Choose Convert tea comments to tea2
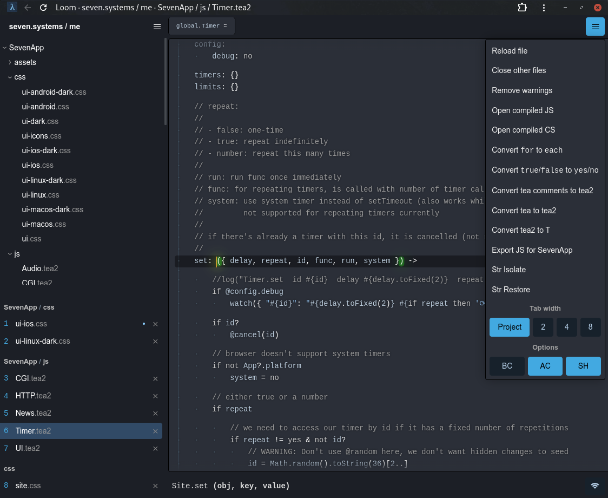The height and width of the screenshot is (498, 608). click(545, 190)
